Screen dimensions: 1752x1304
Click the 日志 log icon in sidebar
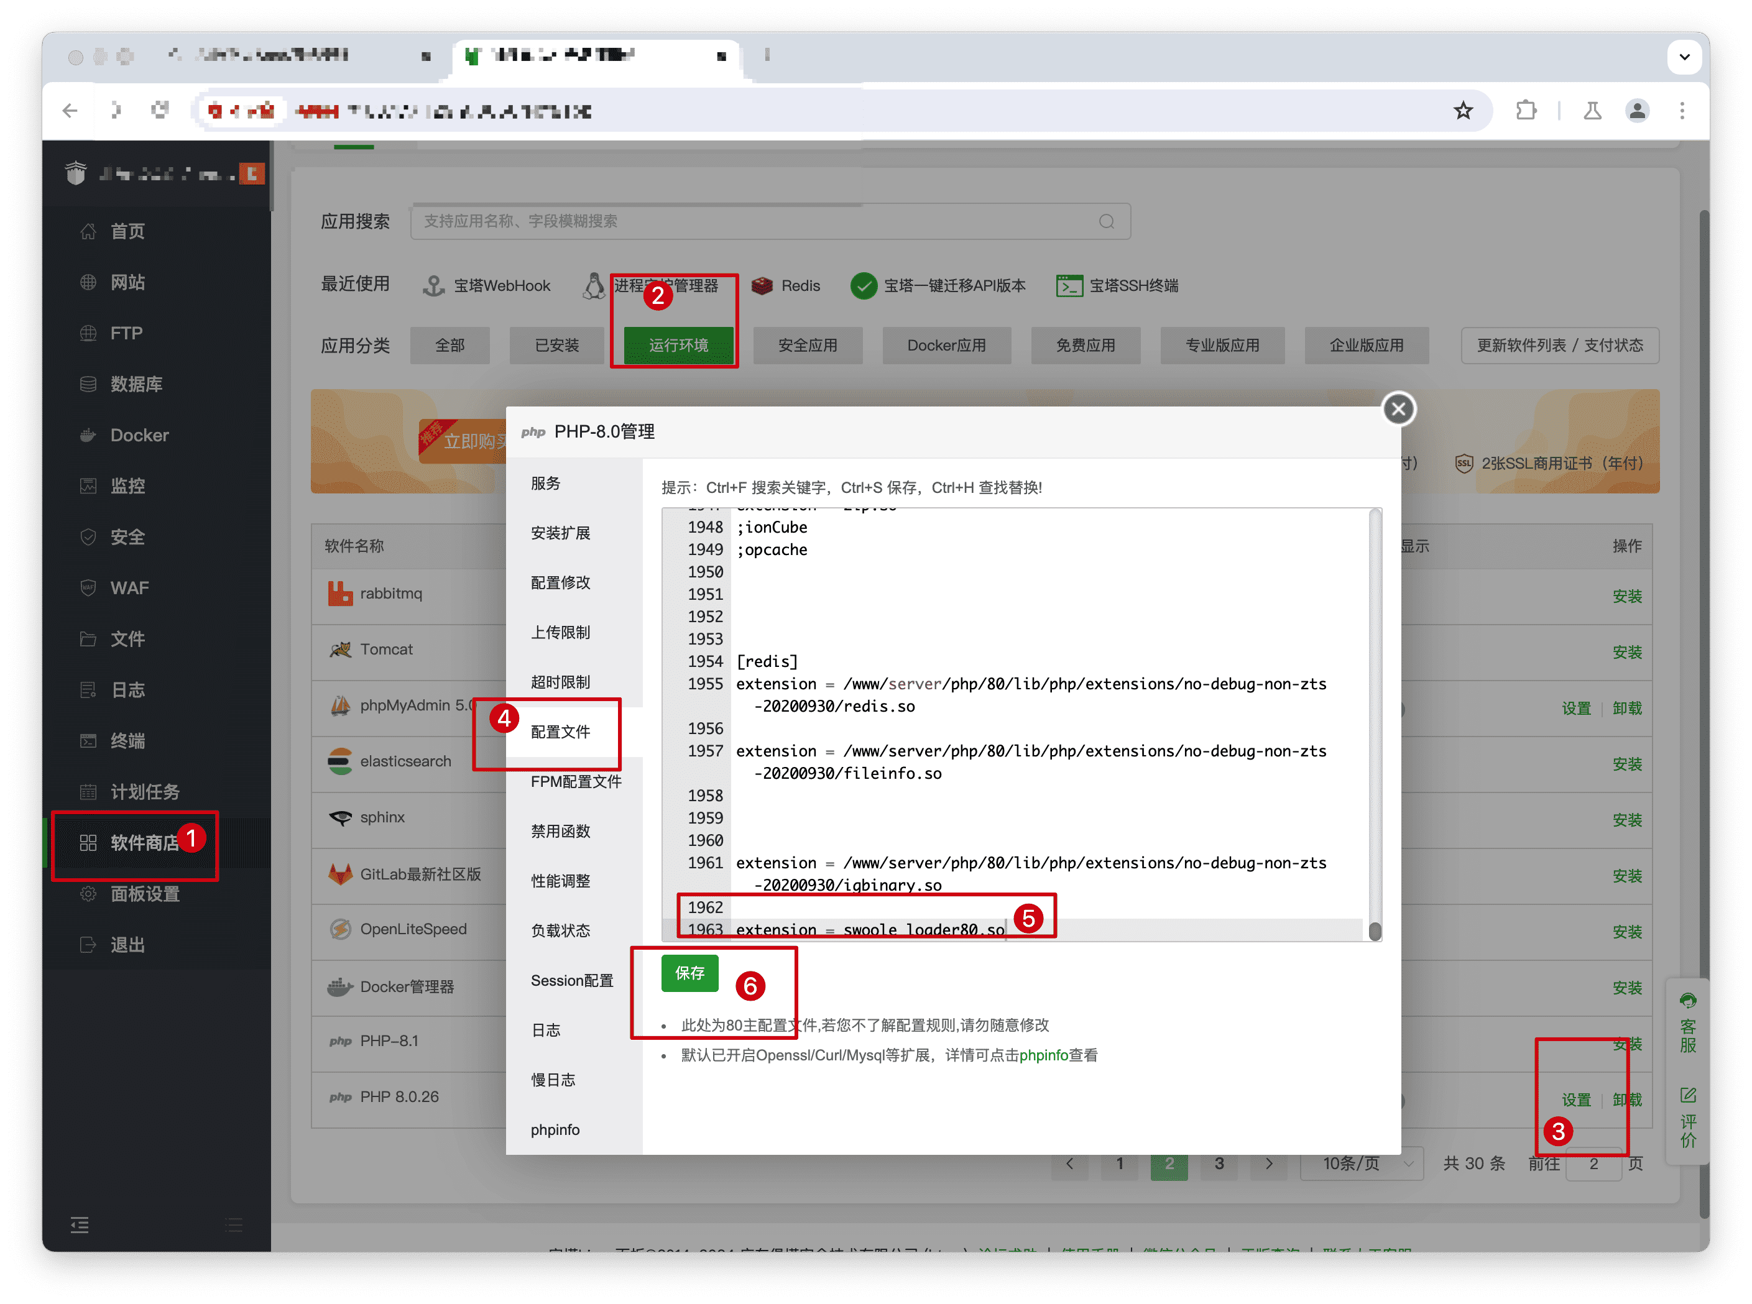88,690
